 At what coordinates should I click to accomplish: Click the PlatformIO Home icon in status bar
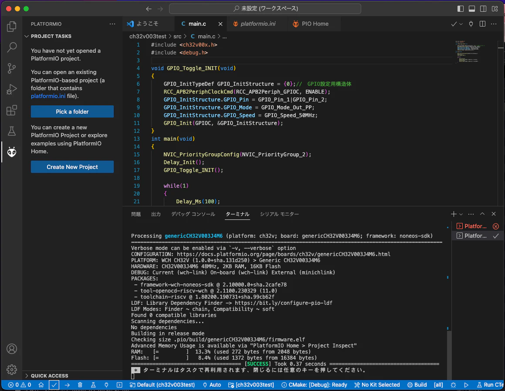(x=41, y=385)
